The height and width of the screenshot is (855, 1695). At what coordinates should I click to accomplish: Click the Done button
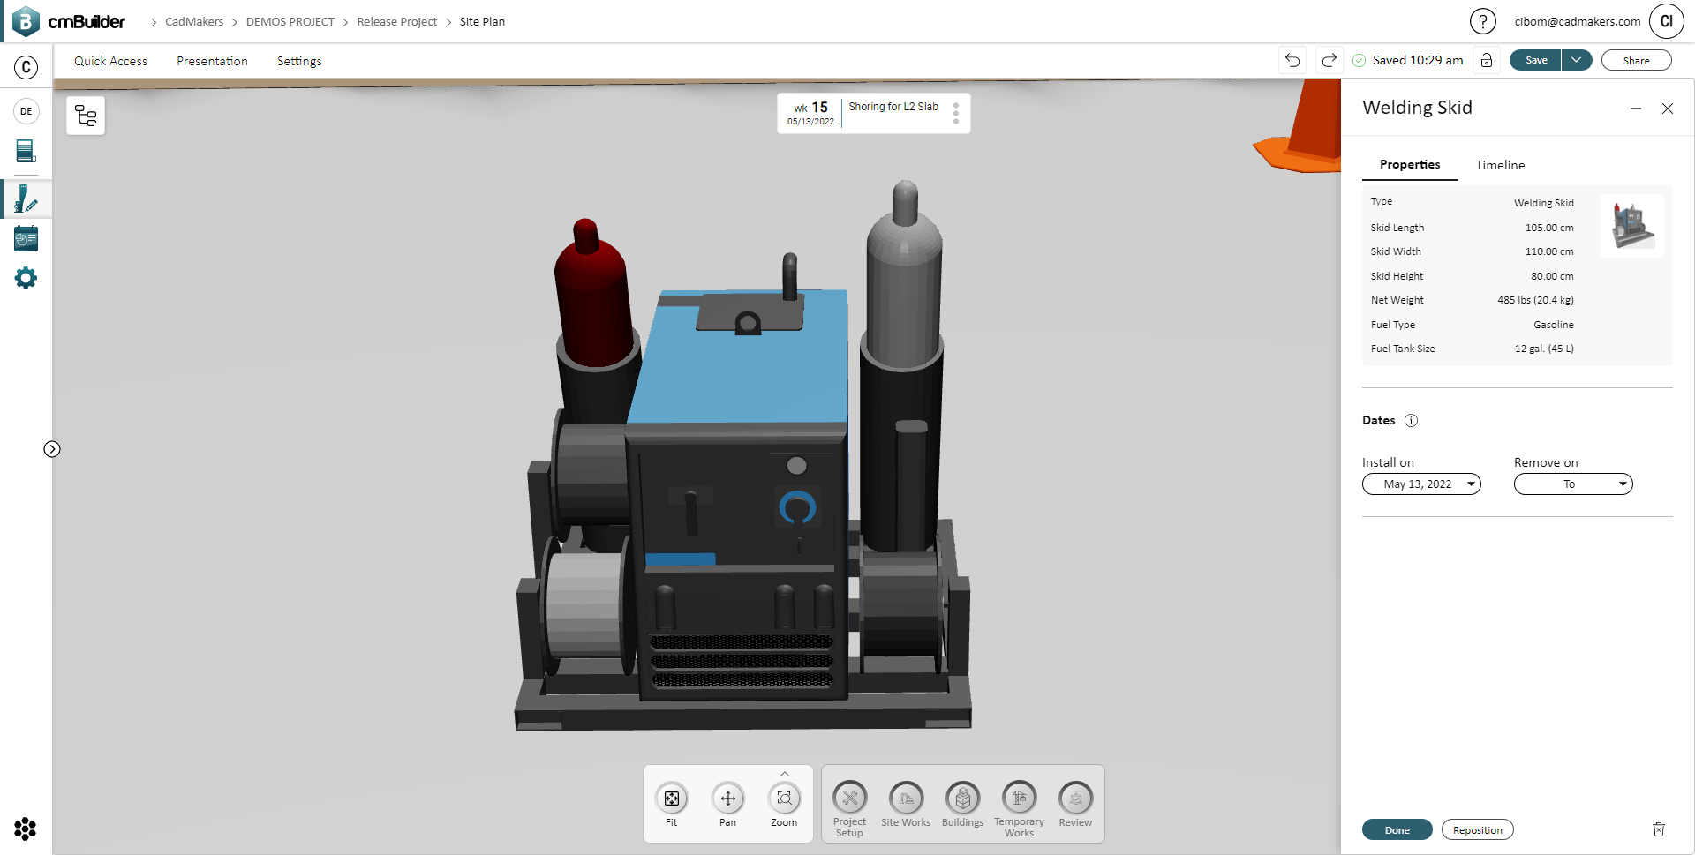point(1397,830)
